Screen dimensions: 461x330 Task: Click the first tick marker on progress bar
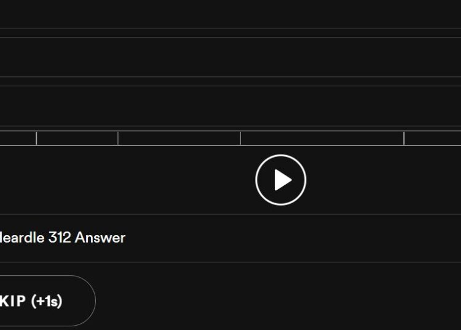coord(36,138)
